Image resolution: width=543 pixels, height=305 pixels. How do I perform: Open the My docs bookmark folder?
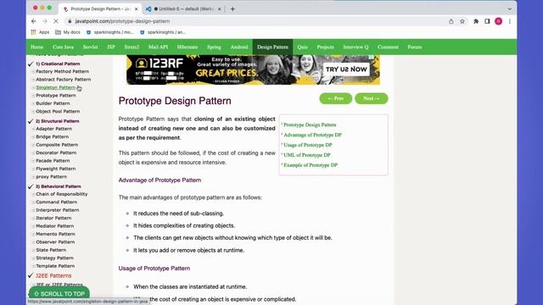(68, 32)
